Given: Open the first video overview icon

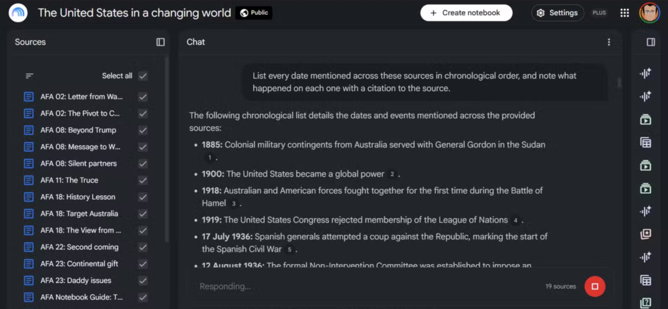Looking at the screenshot, I should pos(645,120).
